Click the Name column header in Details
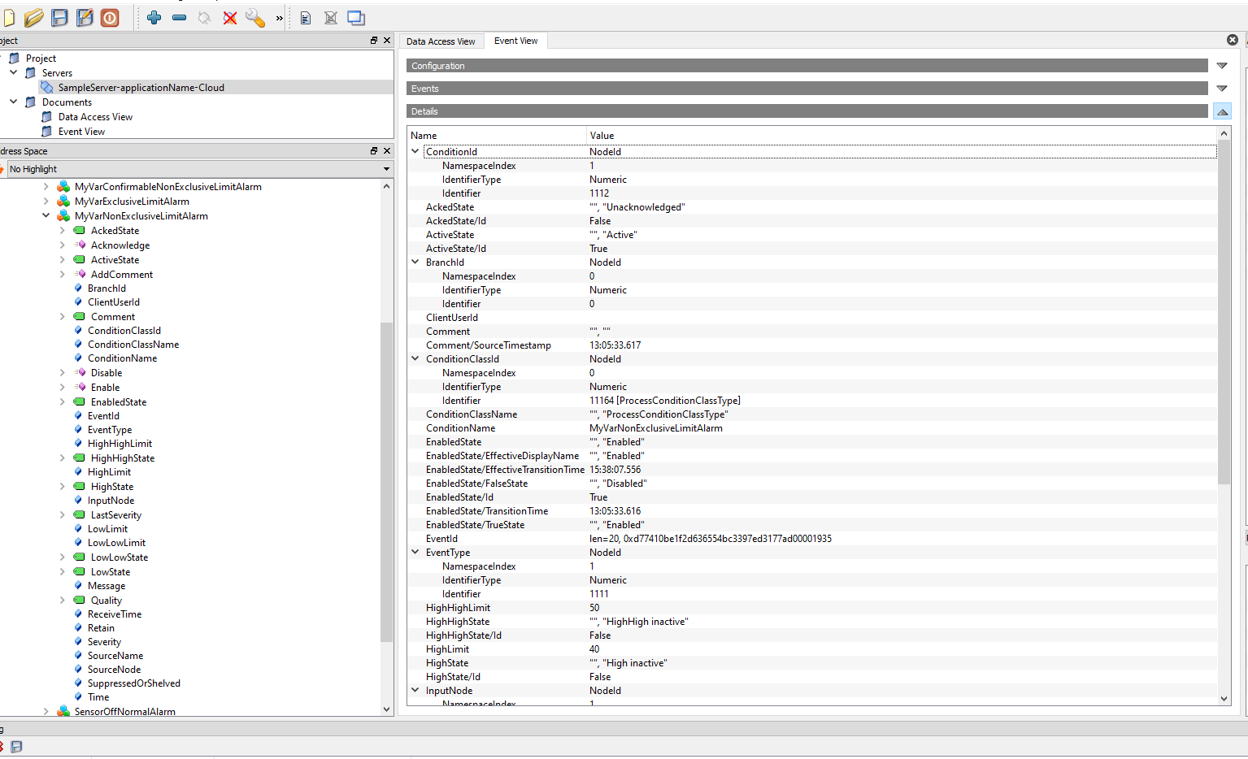The width and height of the screenshot is (1248, 759). pos(497,136)
